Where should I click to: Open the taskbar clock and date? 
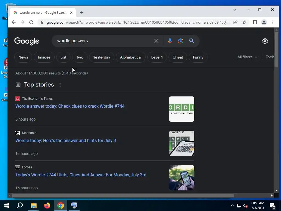(257, 206)
